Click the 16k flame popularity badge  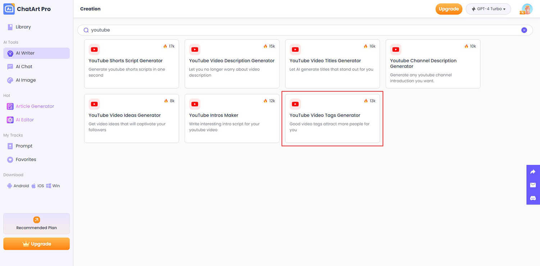point(369,46)
